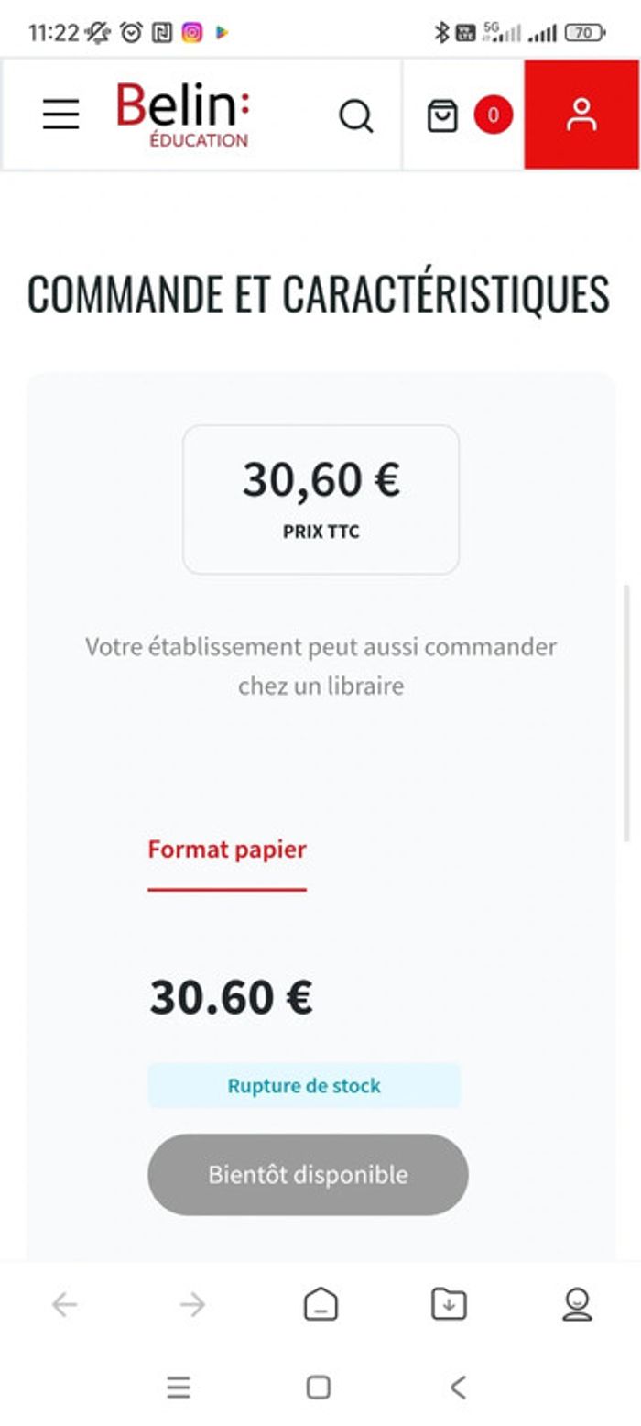Open the search magnifier icon
Viewport: 641px width, 1426px height.
pos(356,115)
